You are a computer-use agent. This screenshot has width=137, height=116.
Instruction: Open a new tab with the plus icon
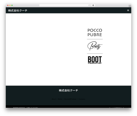coord(130,6)
